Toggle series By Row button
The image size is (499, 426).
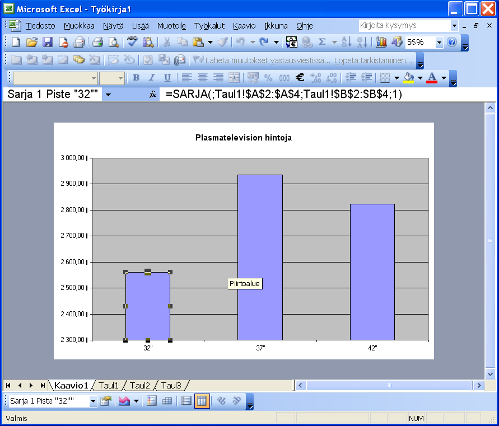tap(186, 401)
